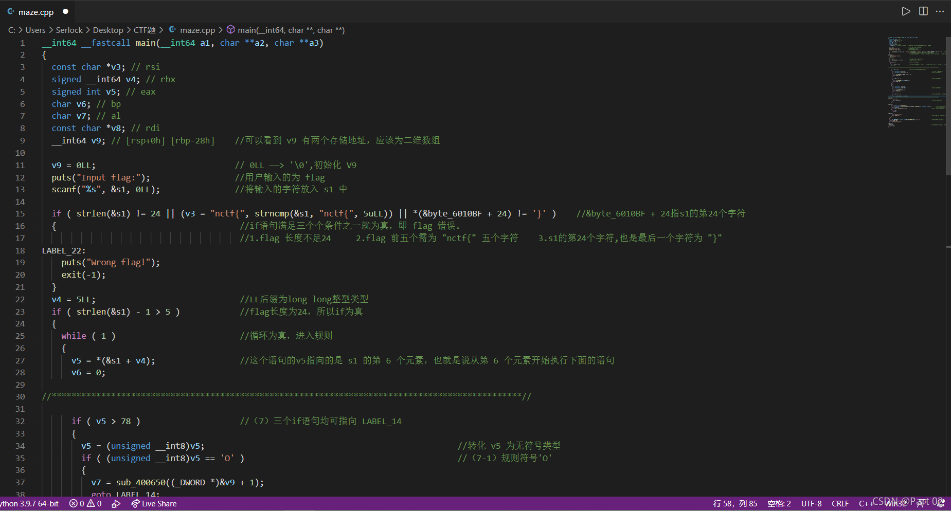View errors and warnings in Problems panel
Viewport: 951px width, 511px height.
(85, 503)
